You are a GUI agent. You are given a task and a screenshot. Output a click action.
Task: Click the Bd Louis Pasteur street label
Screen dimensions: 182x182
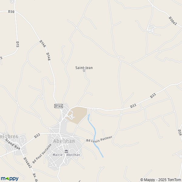click(99, 139)
